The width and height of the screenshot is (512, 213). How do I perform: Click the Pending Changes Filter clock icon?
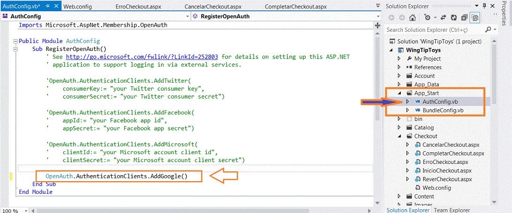pyautogui.click(x=428, y=18)
